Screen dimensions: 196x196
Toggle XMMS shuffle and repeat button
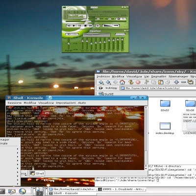coord(111,25)
